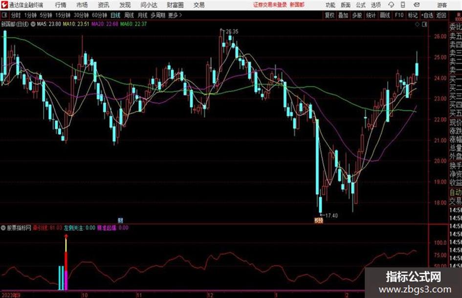Click the diamond icon at chart top-right
Image resolution: width=462 pixels, height=298 pixels.
[x=417, y=24]
